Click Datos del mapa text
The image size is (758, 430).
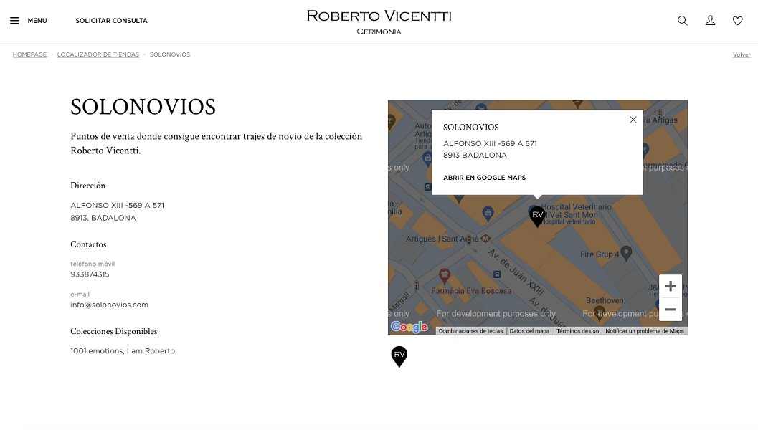pos(529,331)
